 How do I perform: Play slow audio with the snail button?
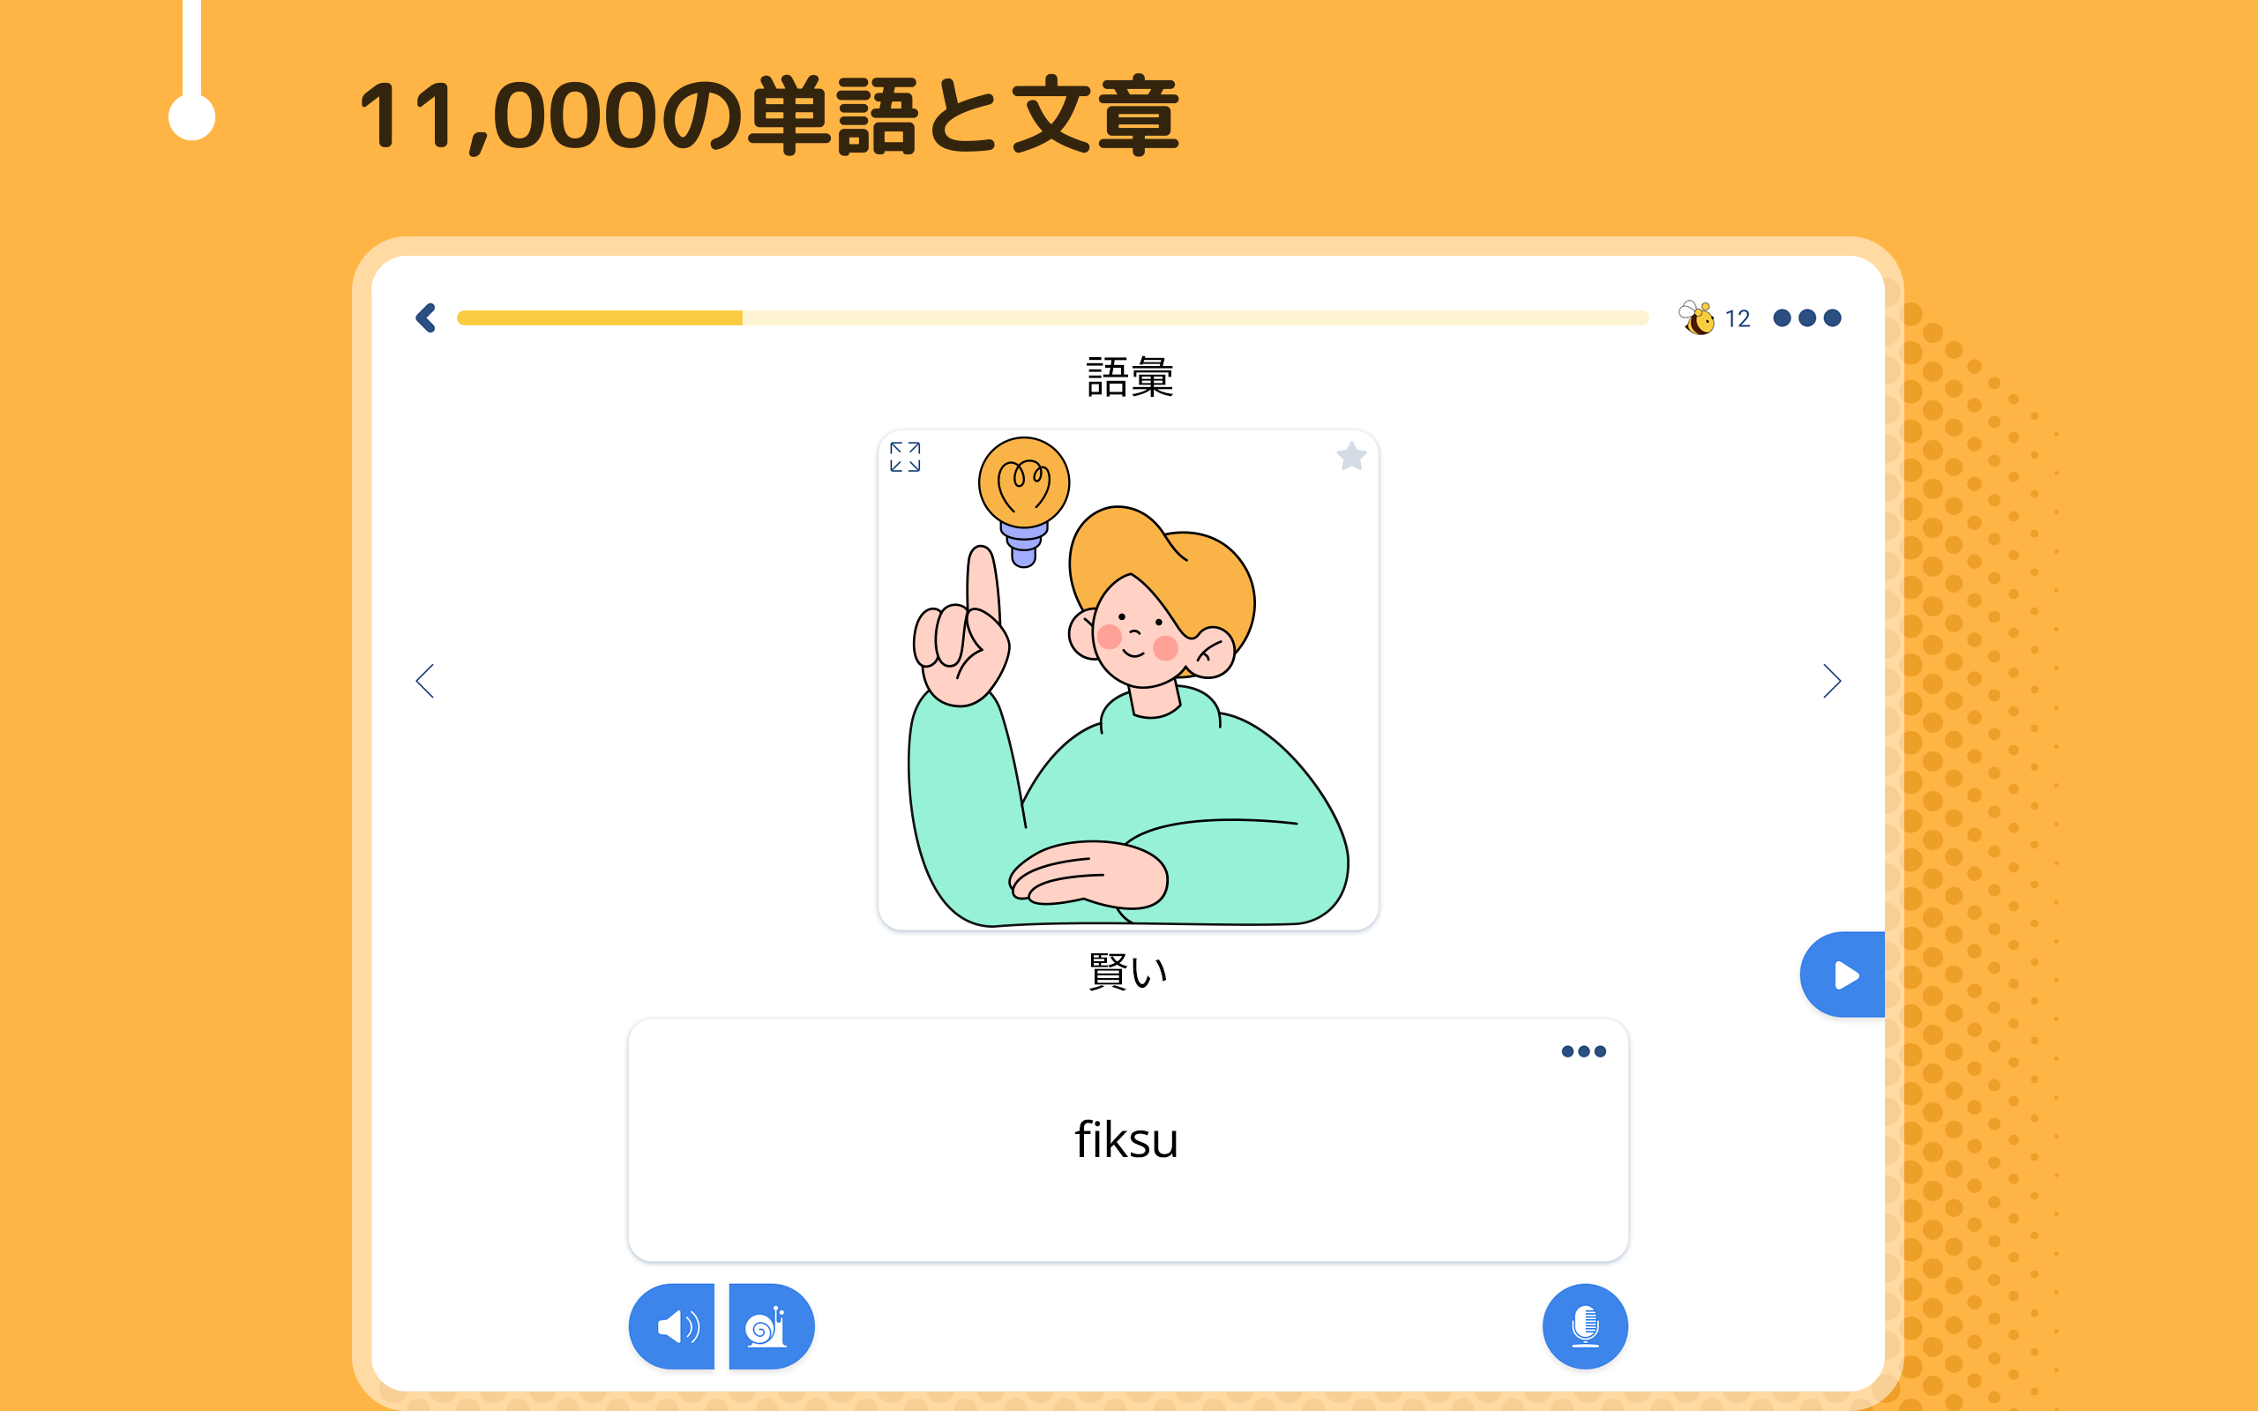tap(772, 1326)
